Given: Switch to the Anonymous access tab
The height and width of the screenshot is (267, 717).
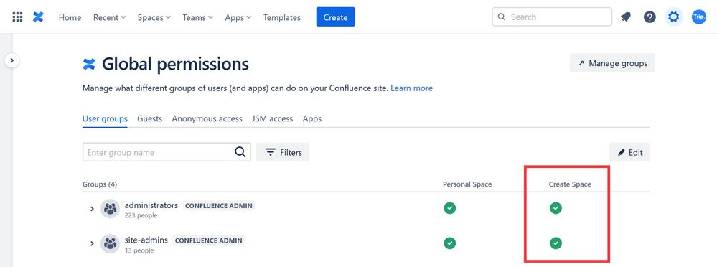Looking at the screenshot, I should (x=207, y=118).
